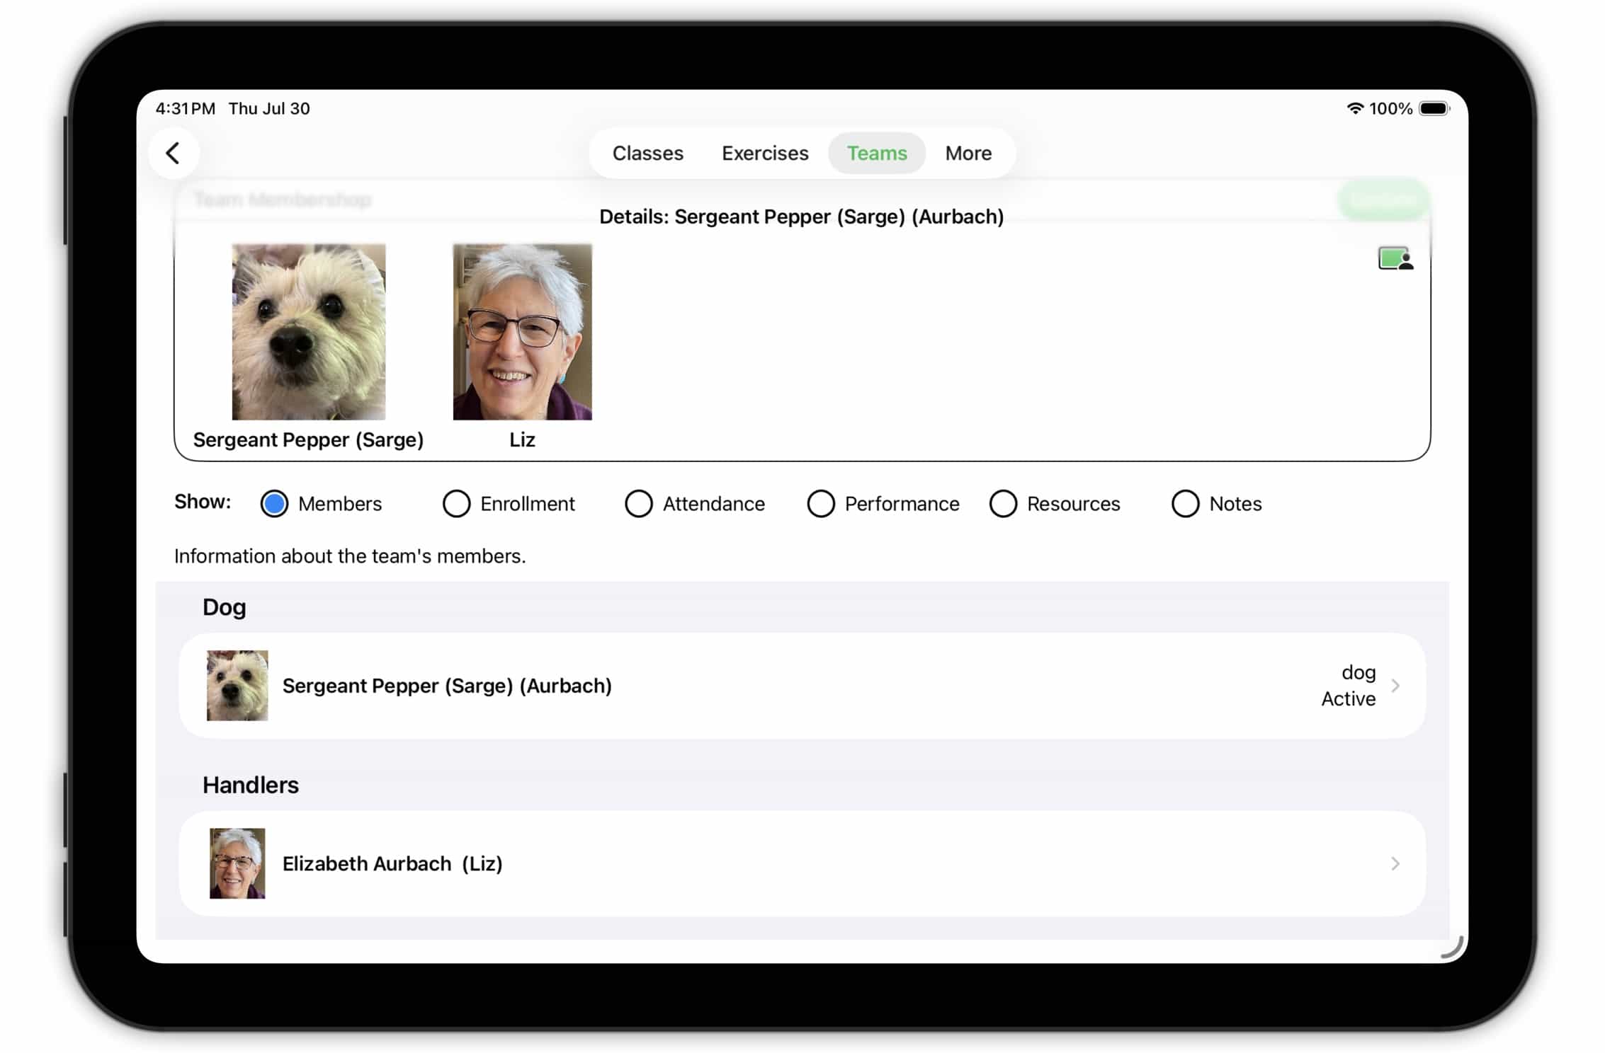
Task: Tap large Sergeant Pepper dog photo
Action: click(x=309, y=332)
